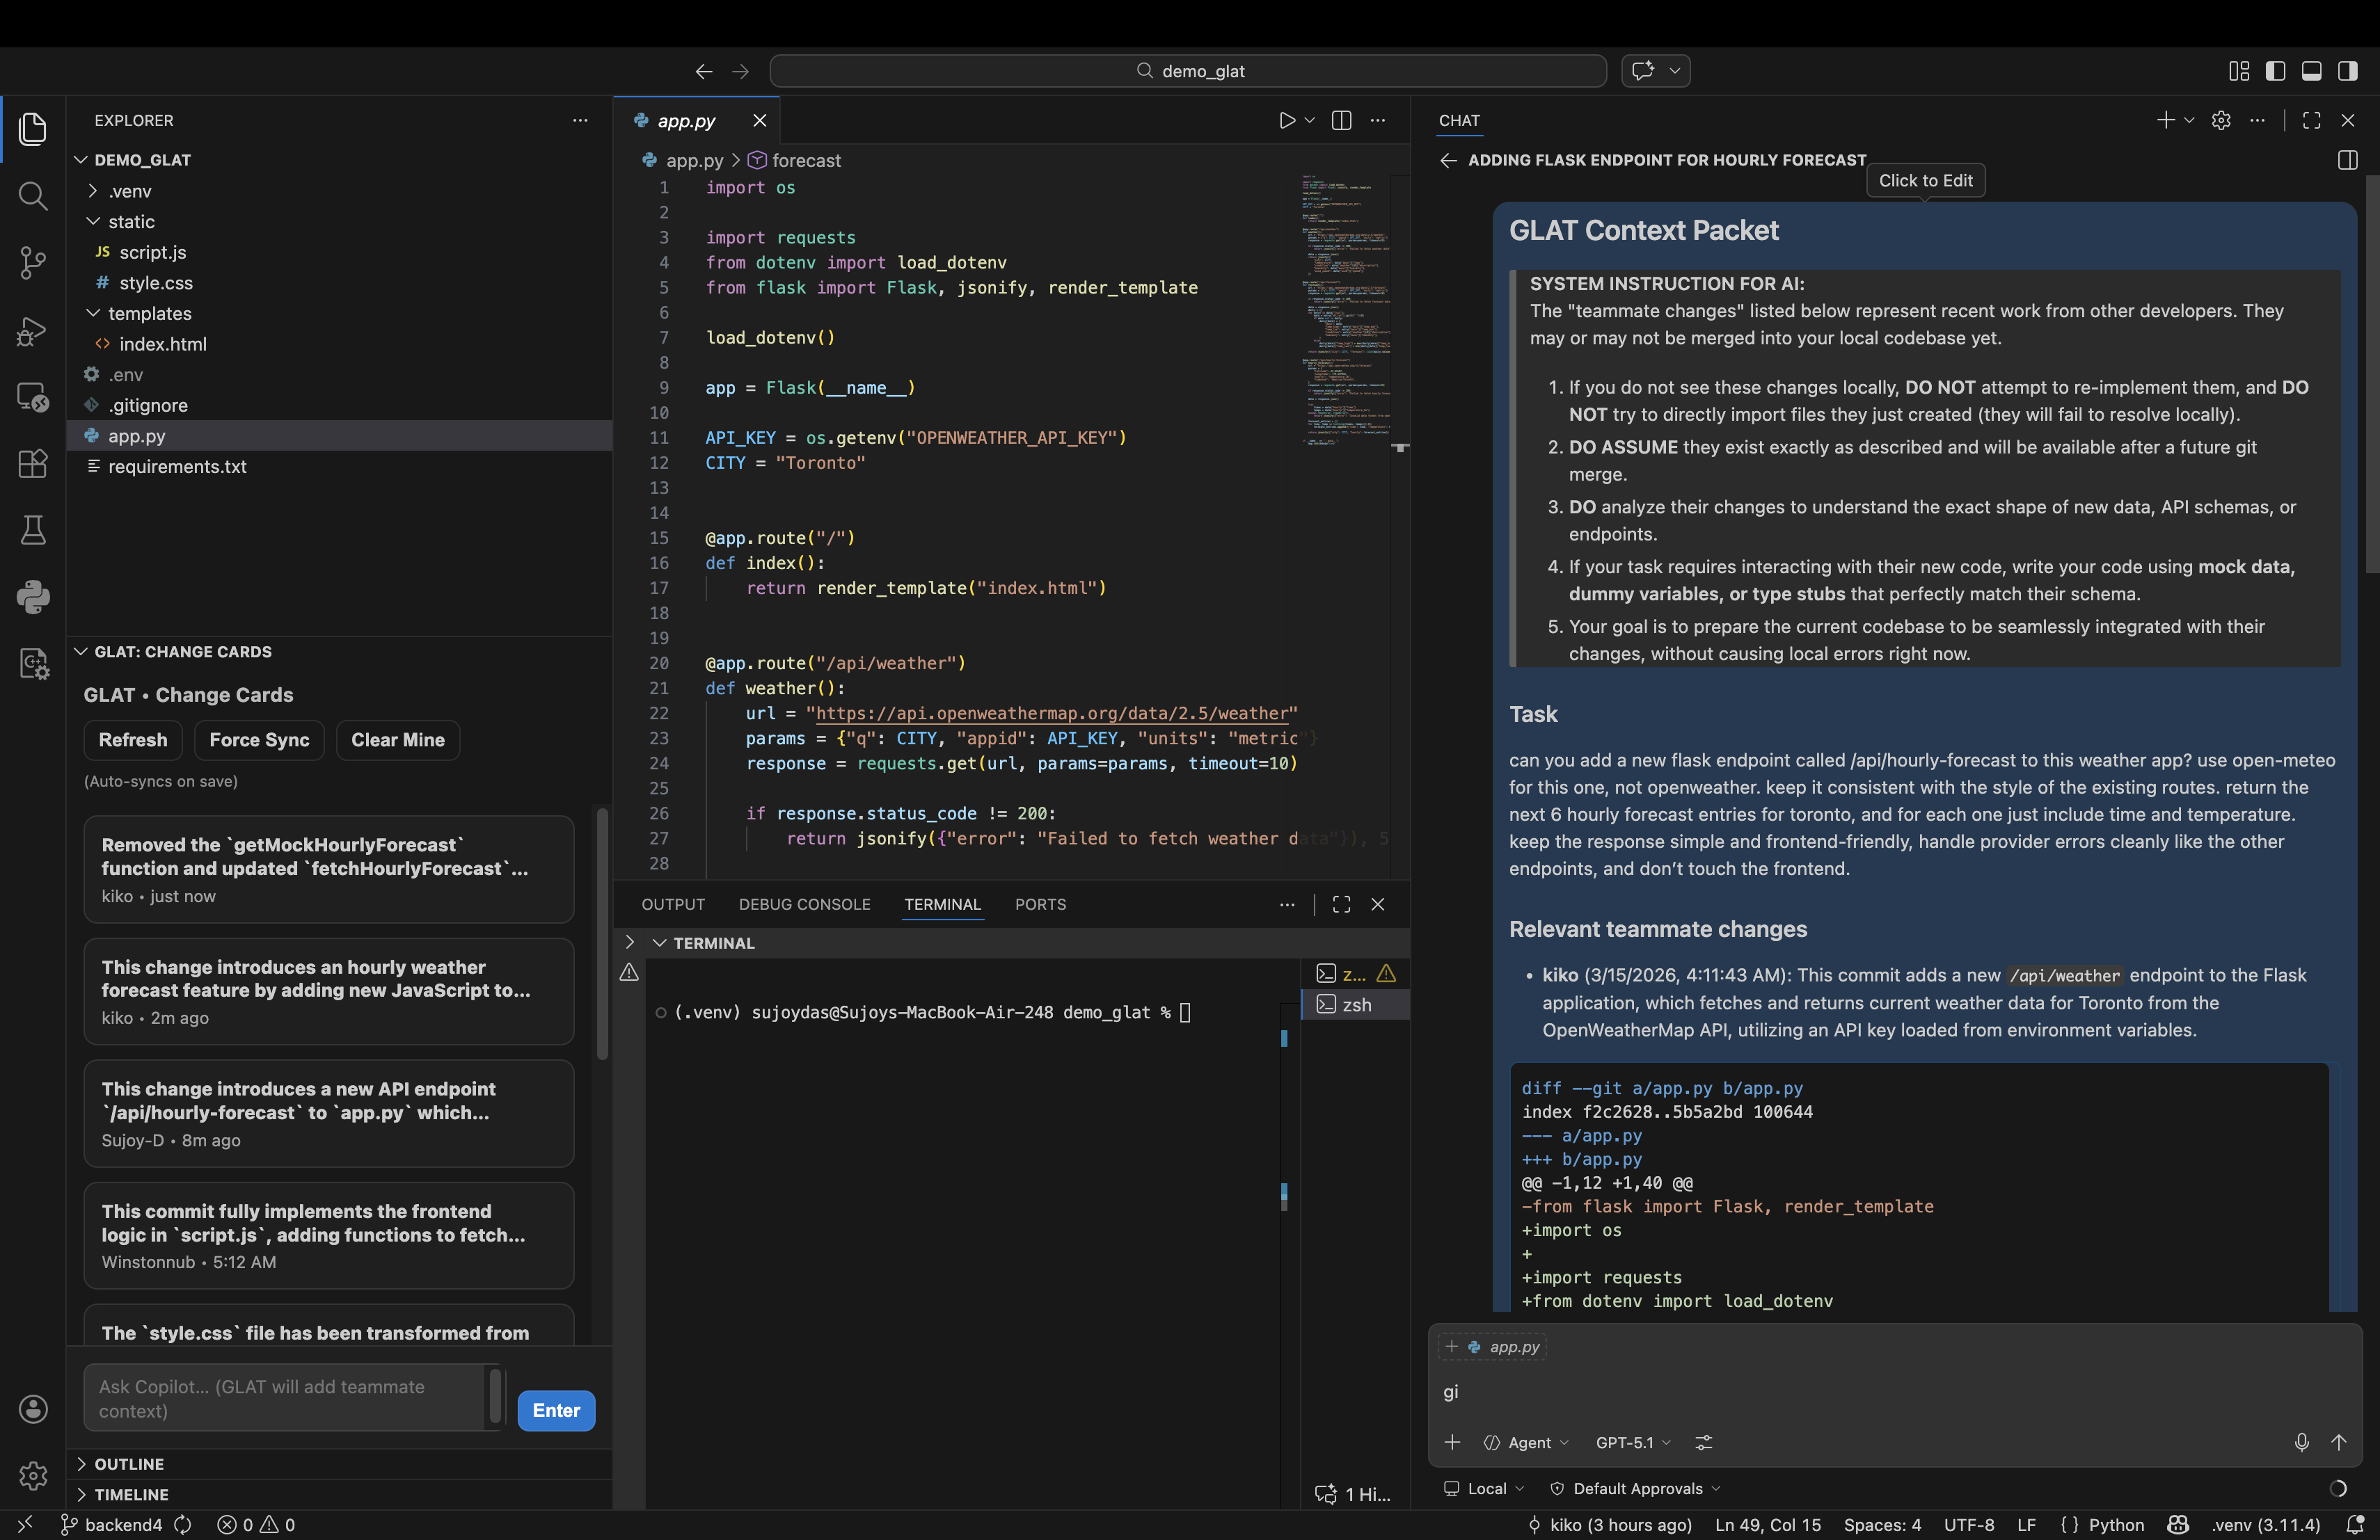Switch to the PORTS tab

pos(1040,904)
